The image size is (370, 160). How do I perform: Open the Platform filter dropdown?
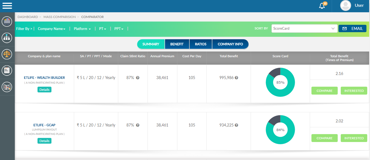82,29
